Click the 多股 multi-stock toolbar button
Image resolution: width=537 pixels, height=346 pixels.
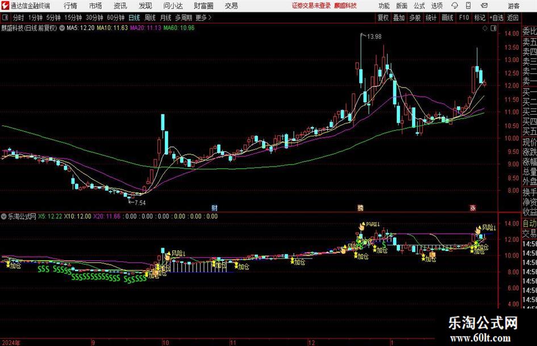415,18
